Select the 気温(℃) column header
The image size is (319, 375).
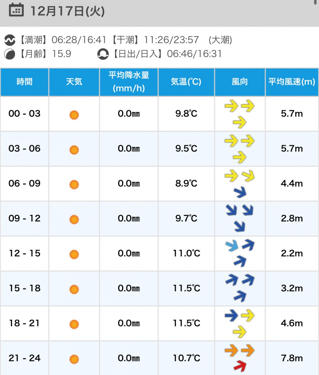(x=186, y=82)
